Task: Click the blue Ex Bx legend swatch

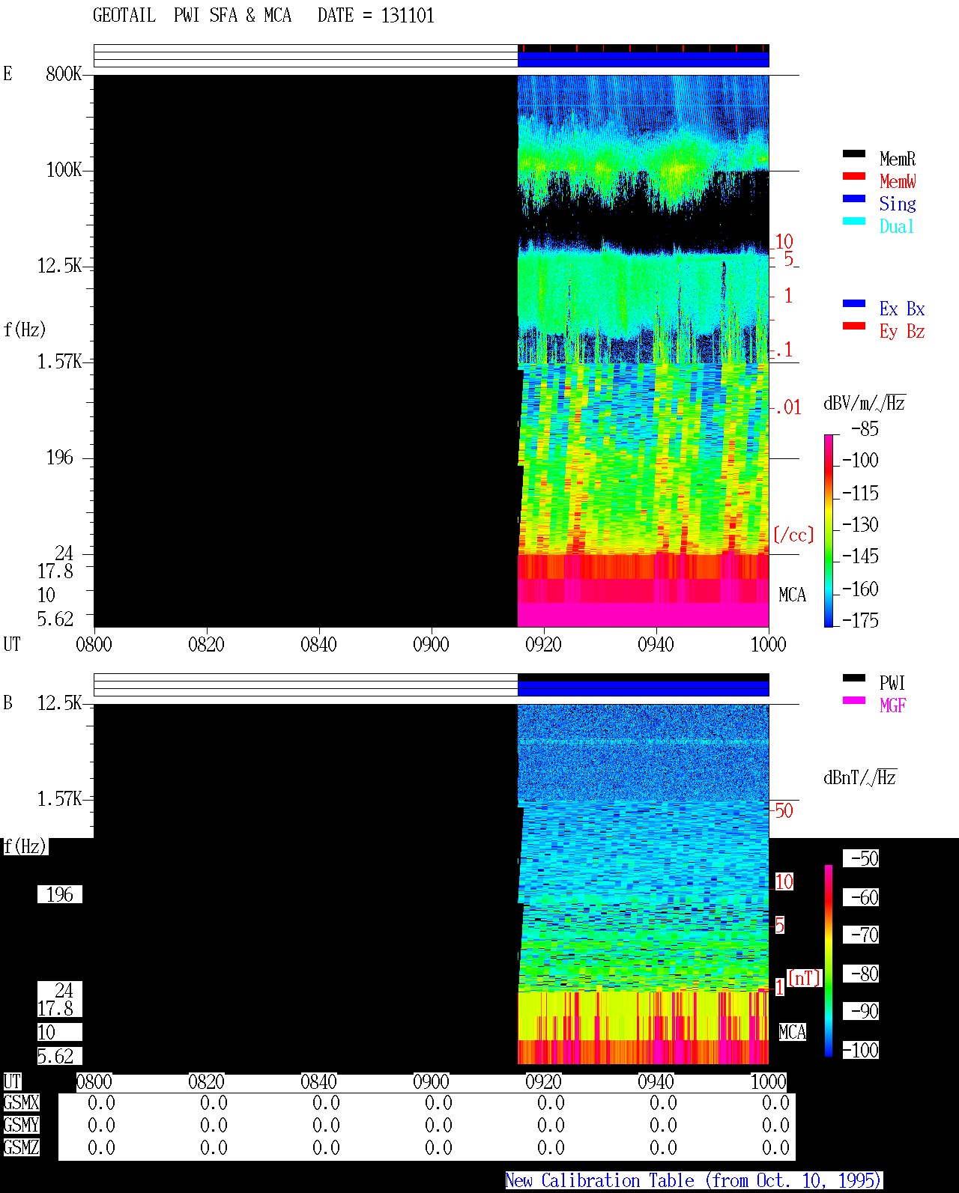Action: pos(854,304)
